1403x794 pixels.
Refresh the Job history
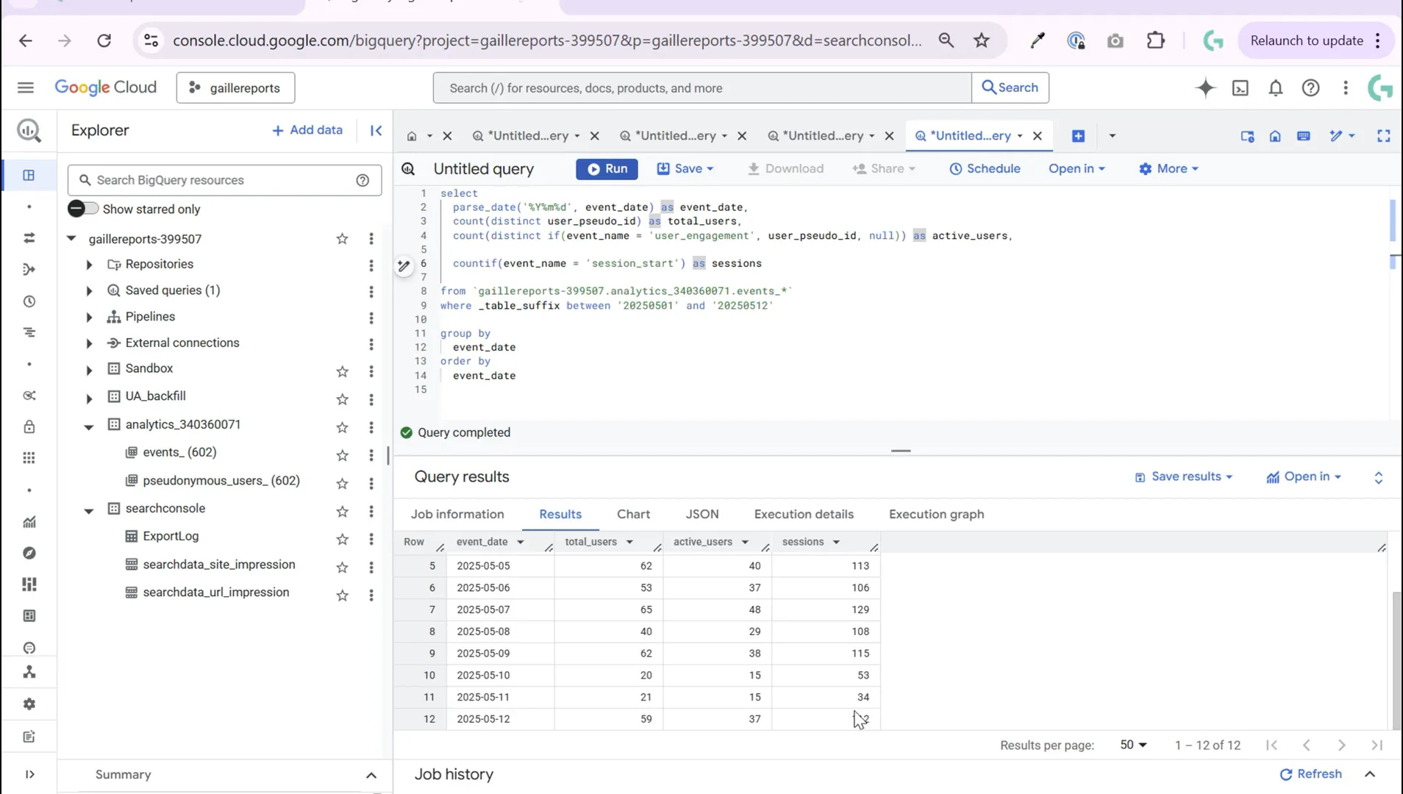(1310, 774)
